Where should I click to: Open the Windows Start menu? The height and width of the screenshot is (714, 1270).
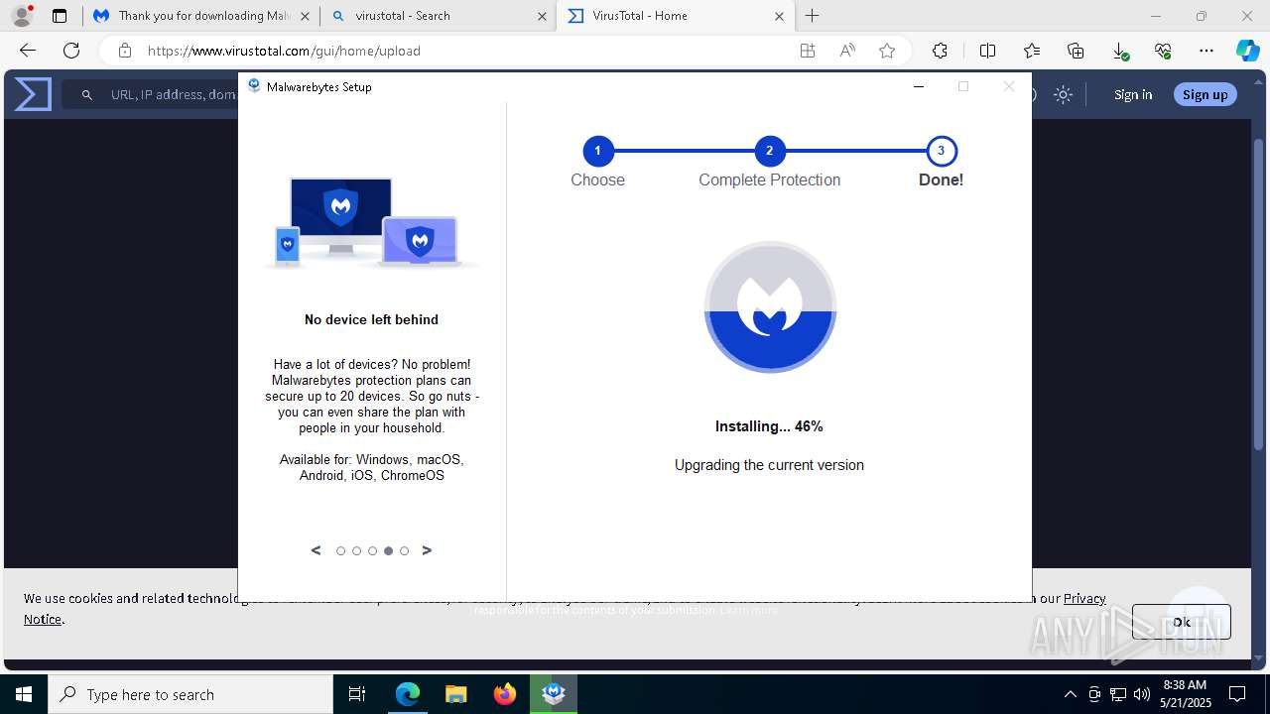24,694
